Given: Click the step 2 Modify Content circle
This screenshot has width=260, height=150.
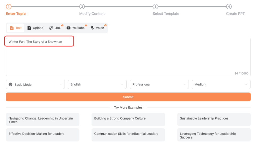Looking at the screenshot, I should [x=82, y=7].
